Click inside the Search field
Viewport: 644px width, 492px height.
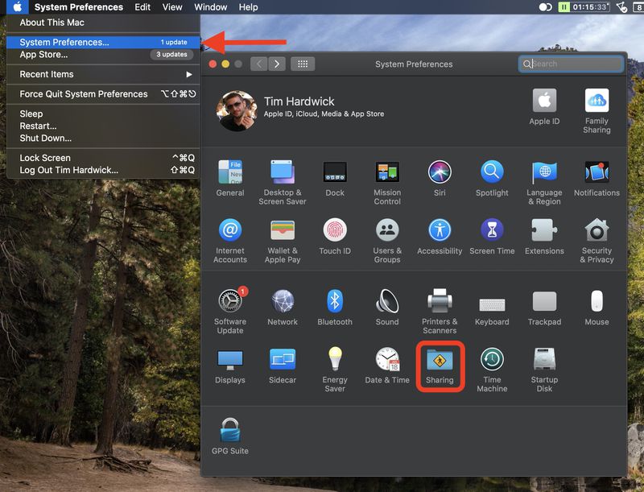point(570,64)
